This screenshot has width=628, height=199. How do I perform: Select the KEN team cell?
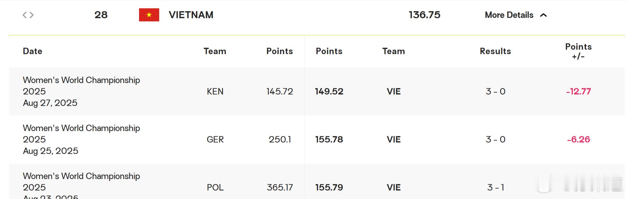[x=215, y=92]
